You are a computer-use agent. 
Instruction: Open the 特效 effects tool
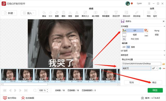pos(149,13)
